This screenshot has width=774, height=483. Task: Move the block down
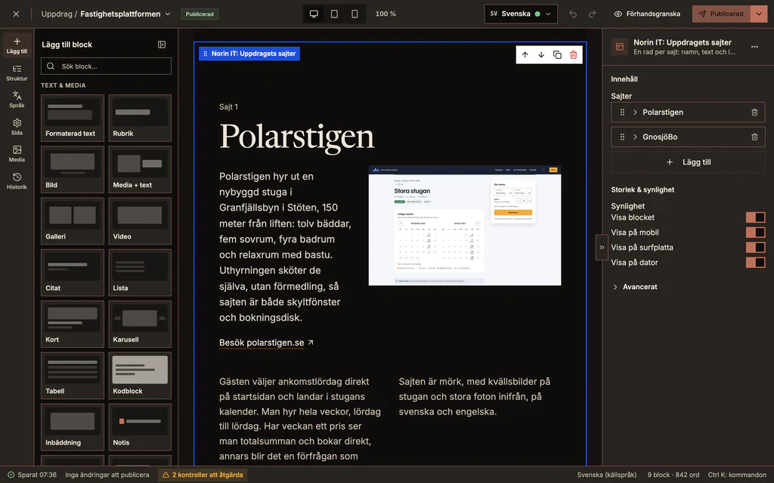[x=541, y=54]
